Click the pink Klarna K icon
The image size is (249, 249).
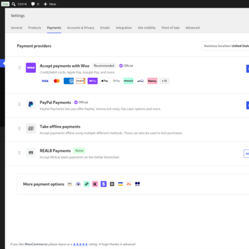click(95, 184)
